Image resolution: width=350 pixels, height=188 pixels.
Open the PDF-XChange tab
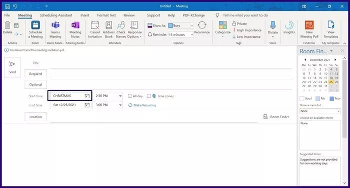194,15
